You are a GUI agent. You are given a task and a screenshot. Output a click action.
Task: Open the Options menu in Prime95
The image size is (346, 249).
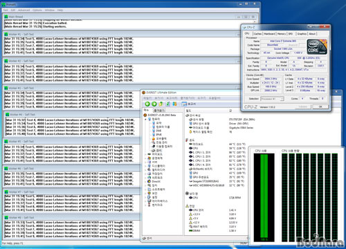[37, 10]
